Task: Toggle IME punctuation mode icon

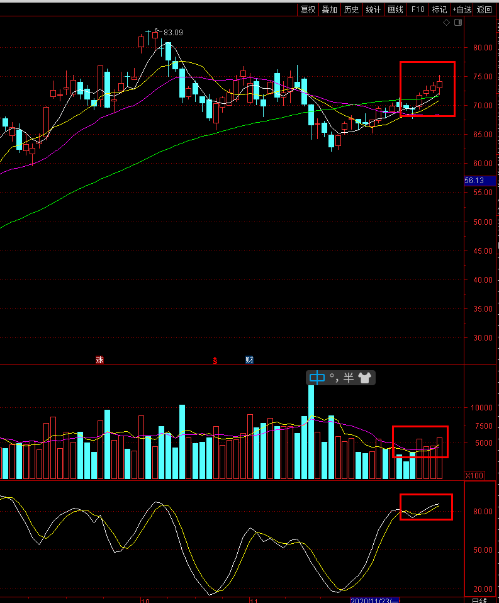Action: point(334,378)
